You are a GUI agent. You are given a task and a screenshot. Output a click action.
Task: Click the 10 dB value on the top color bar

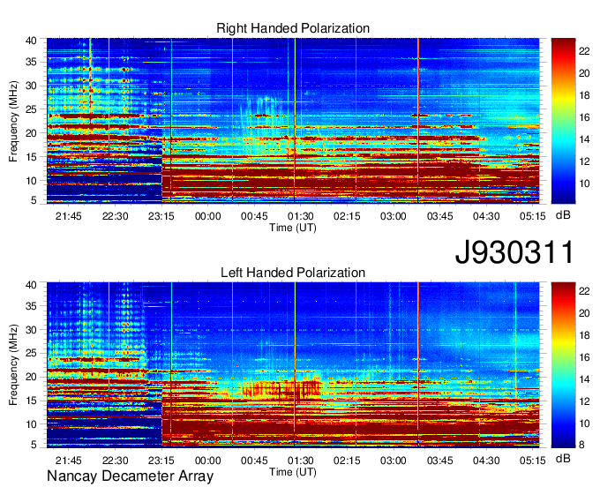(x=584, y=184)
